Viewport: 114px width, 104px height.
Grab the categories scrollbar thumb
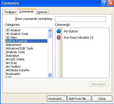click(x=50, y=36)
